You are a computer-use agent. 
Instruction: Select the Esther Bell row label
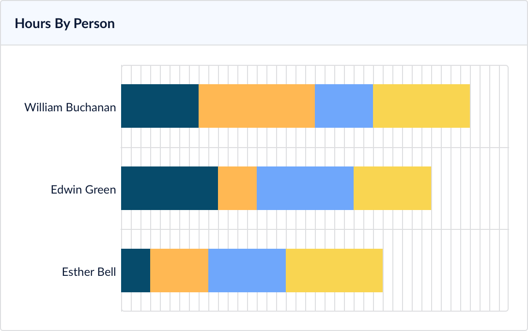tap(89, 271)
